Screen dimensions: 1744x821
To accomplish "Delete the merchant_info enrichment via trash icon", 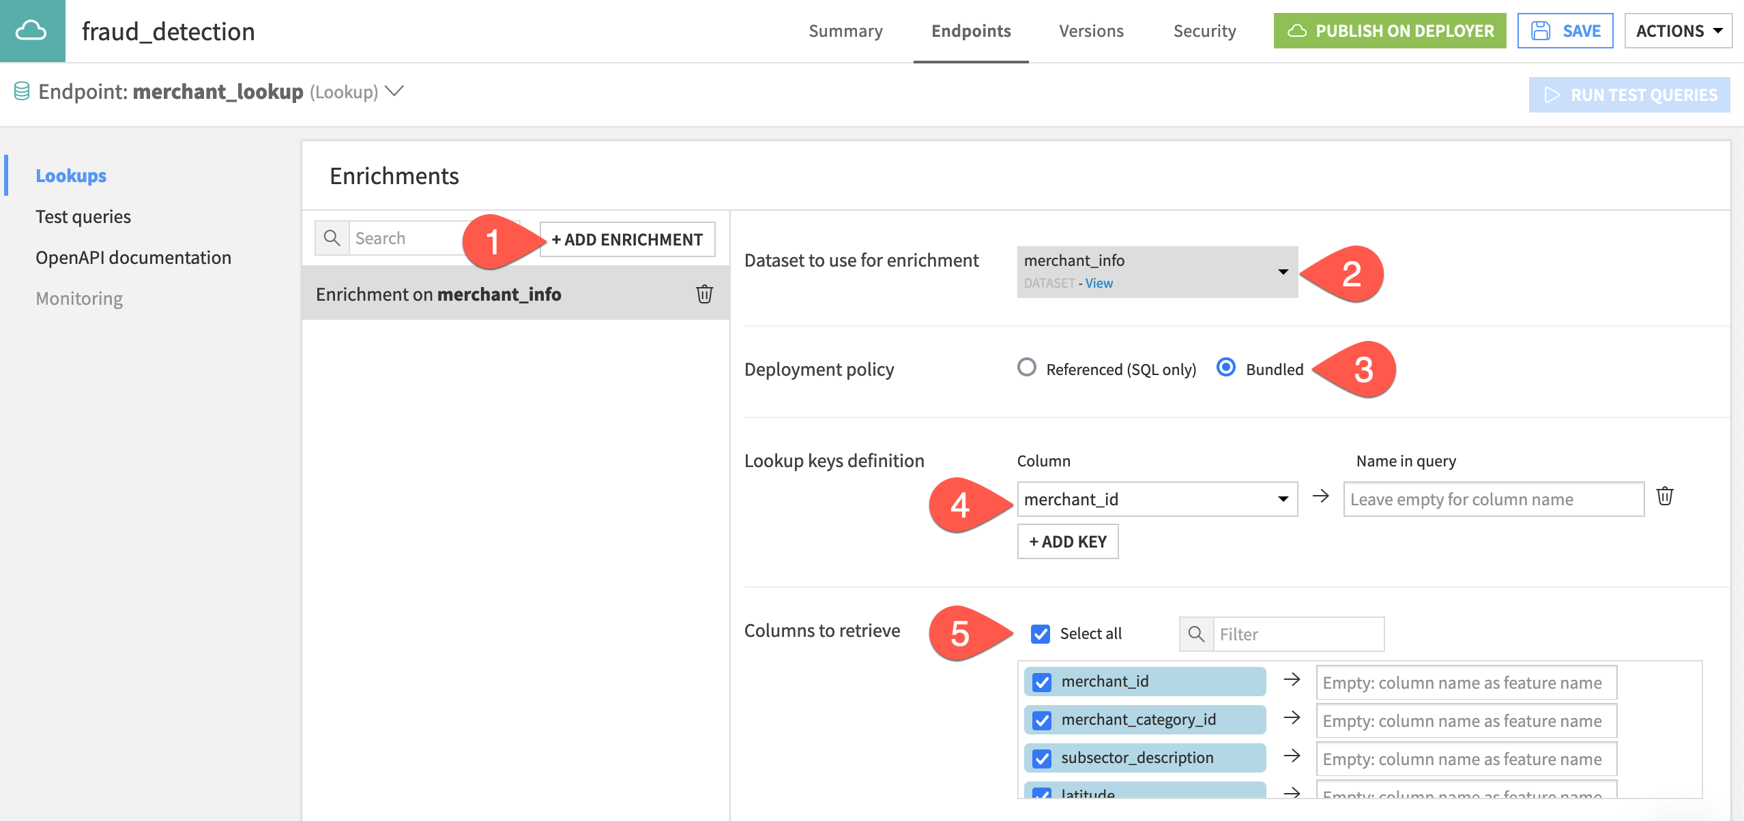I will (x=704, y=294).
